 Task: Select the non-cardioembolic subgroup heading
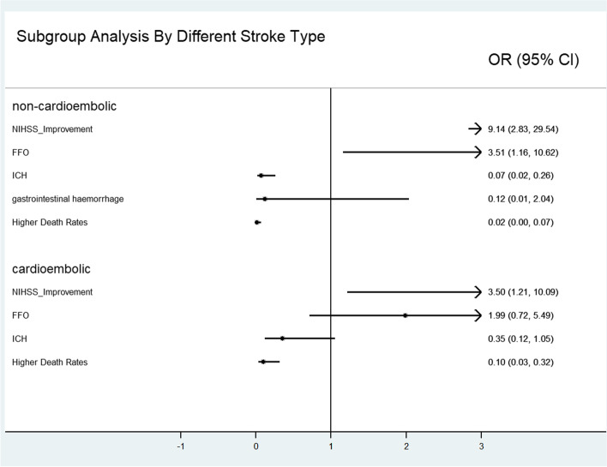tap(64, 106)
